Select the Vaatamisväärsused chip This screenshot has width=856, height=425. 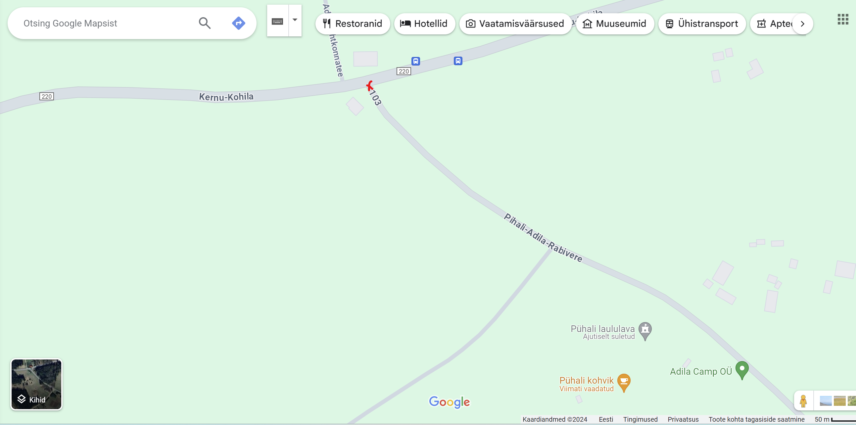(x=515, y=24)
